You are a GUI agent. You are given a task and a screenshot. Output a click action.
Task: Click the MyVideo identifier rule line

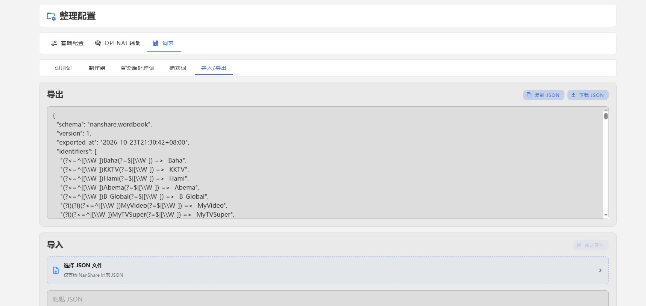point(144,205)
